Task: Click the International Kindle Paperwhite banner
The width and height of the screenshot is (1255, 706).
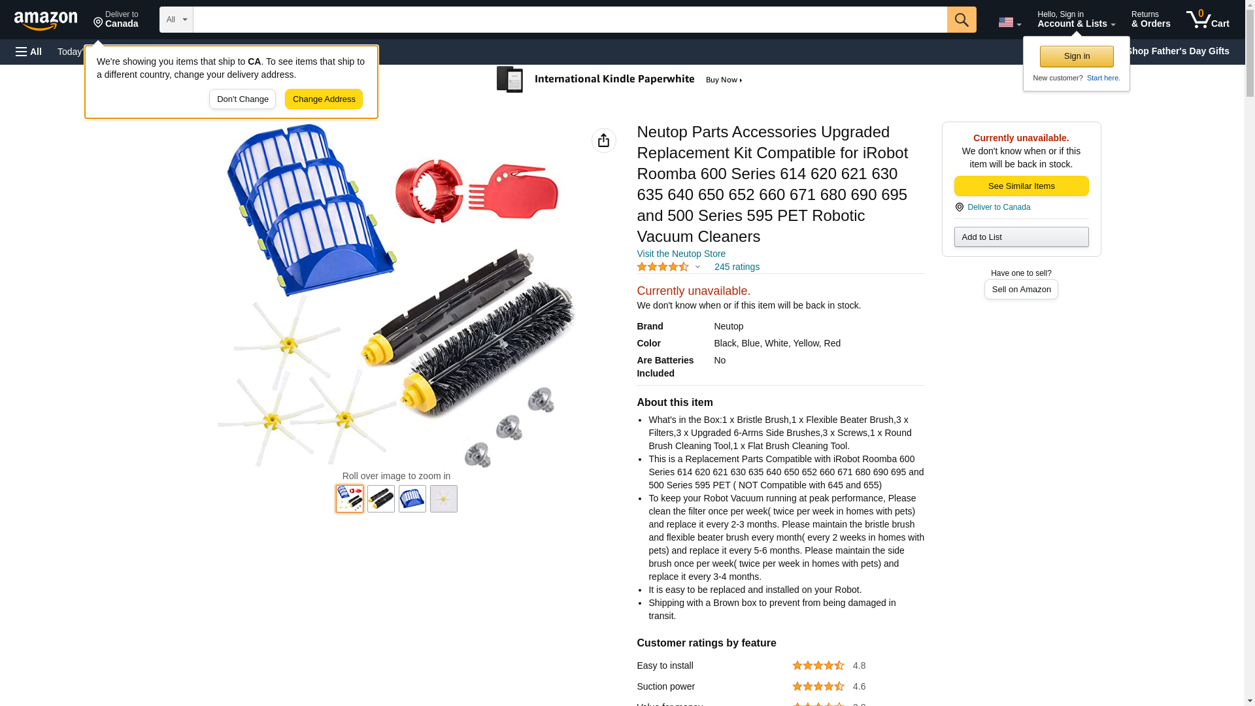Action: click(620, 80)
